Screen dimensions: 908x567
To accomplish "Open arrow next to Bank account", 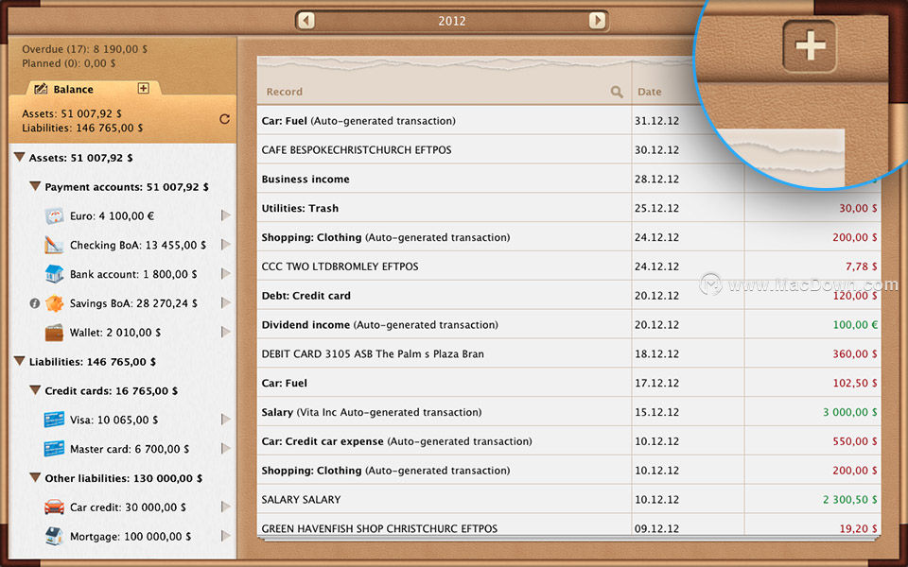I will [x=226, y=274].
